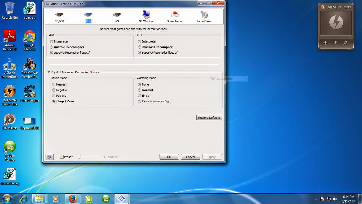Screen dimensions: 362x204
Task: Set Round Mode to Chop / Zero
Action: pos(63,101)
